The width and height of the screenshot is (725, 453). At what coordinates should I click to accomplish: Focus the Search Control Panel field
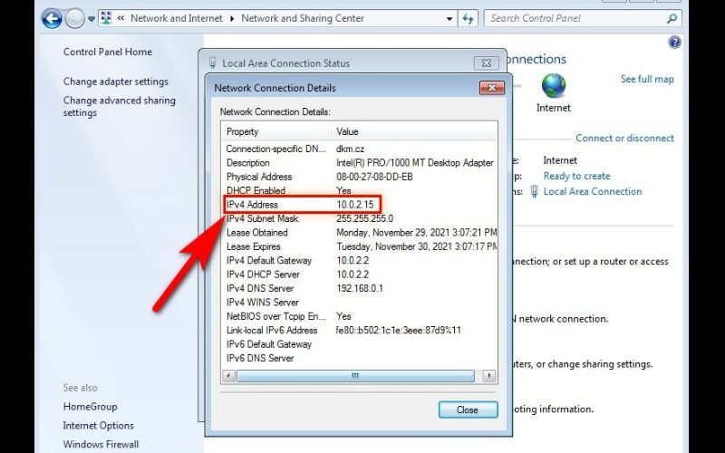pos(575,18)
